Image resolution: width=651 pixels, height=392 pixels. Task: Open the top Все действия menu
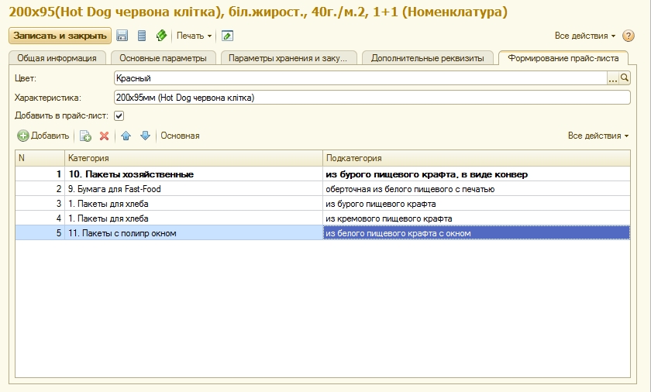[584, 36]
